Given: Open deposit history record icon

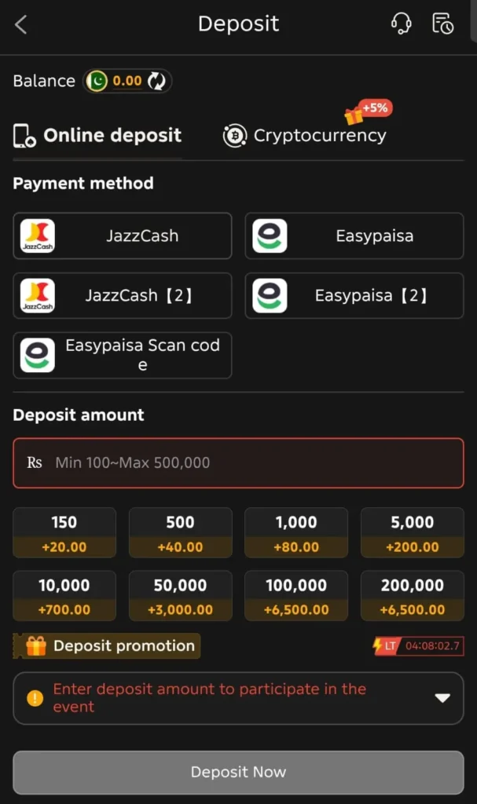Looking at the screenshot, I should pyautogui.click(x=442, y=24).
